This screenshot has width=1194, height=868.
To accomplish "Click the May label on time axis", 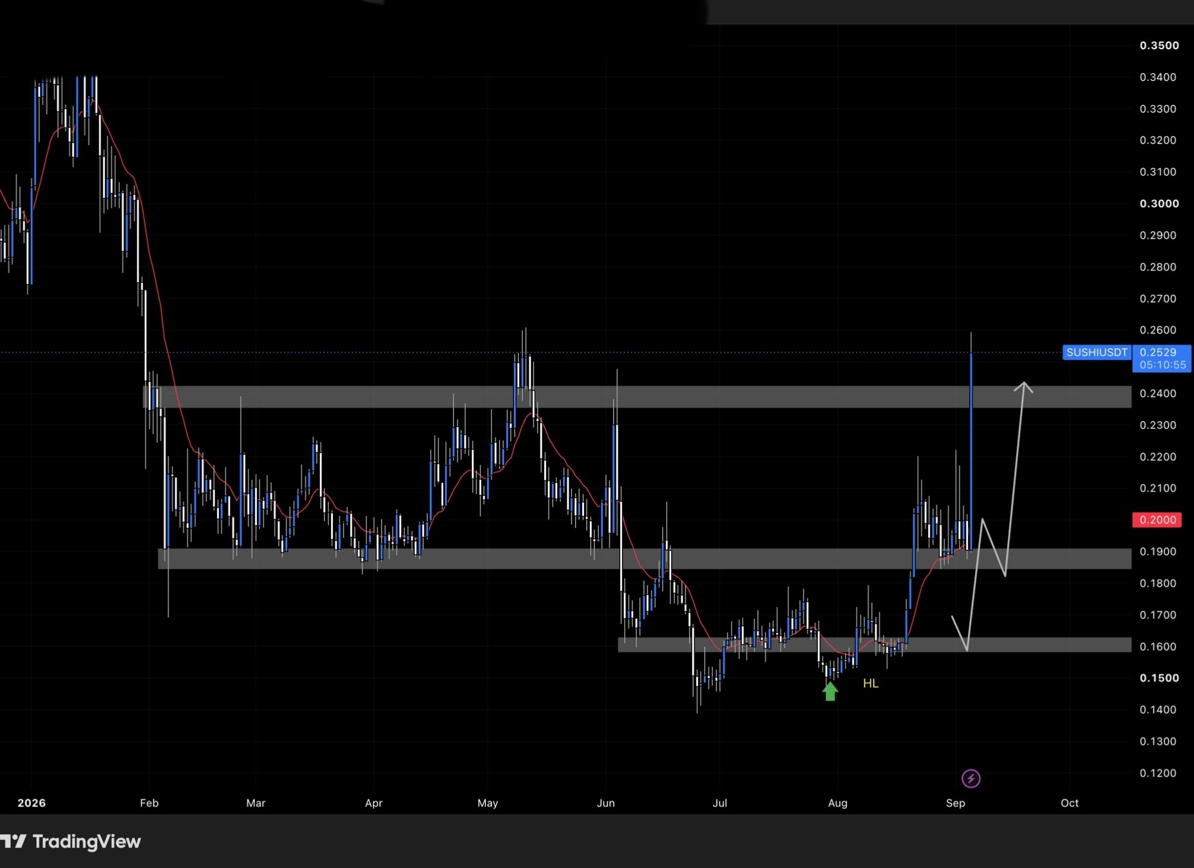I will 488,803.
